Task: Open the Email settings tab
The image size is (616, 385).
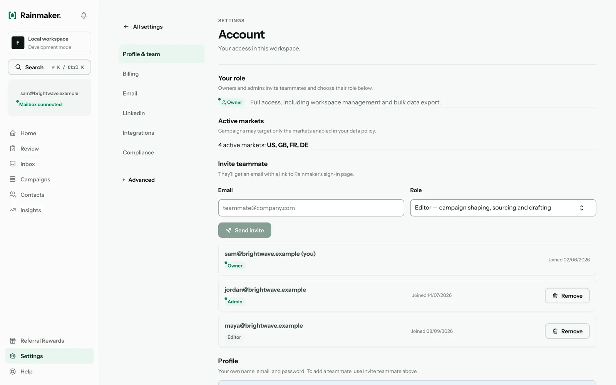Action: [162, 94]
